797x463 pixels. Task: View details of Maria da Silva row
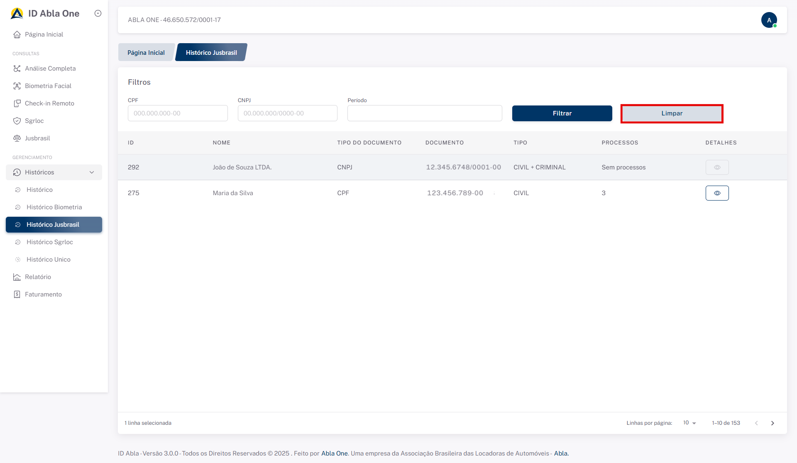[x=717, y=193]
